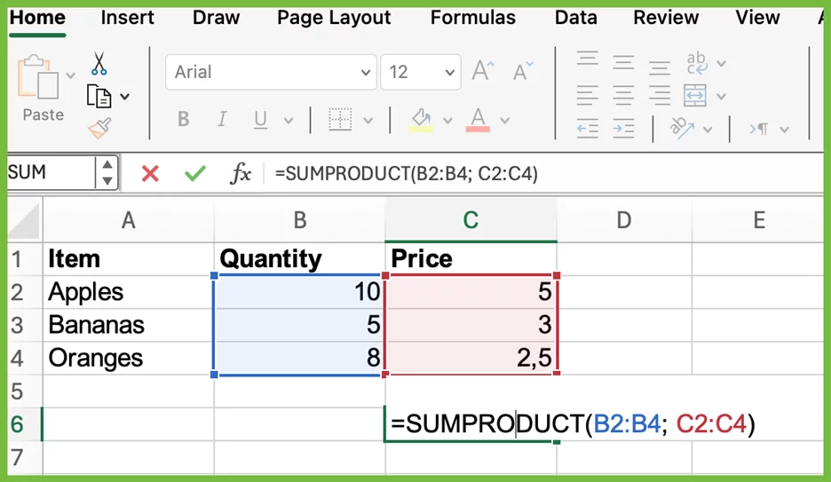Toggle Underline formatting
The width and height of the screenshot is (831, 482).
260,120
